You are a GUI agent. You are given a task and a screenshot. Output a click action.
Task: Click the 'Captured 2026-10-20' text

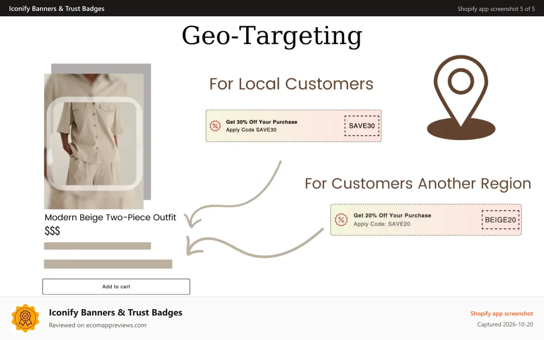[505, 325]
